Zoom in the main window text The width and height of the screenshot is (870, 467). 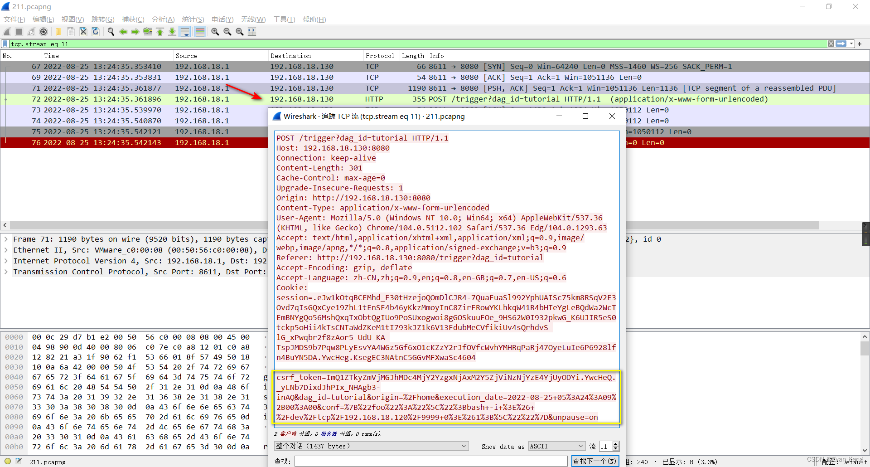pos(215,32)
